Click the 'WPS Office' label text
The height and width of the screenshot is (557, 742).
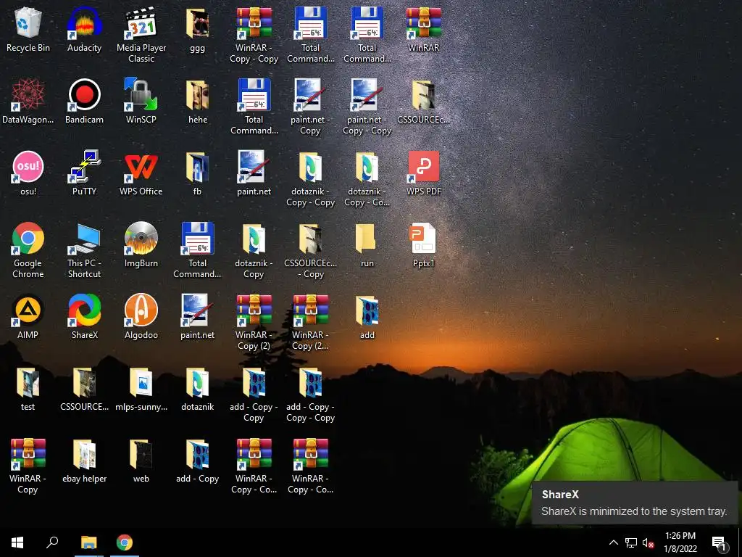pos(141,191)
